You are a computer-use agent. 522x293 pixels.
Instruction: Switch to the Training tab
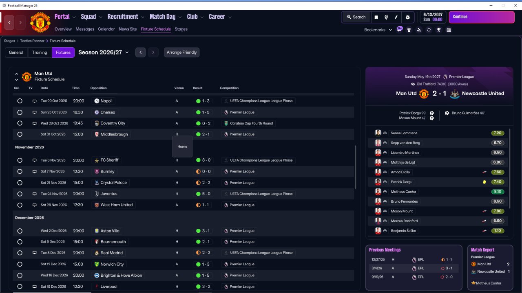40,52
